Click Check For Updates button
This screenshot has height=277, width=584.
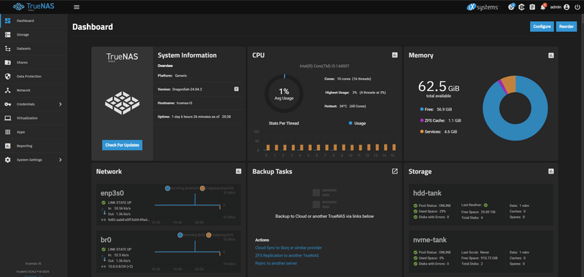pyautogui.click(x=122, y=145)
